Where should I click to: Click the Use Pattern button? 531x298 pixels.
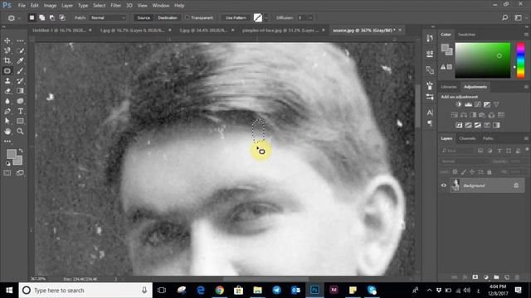[236, 17]
